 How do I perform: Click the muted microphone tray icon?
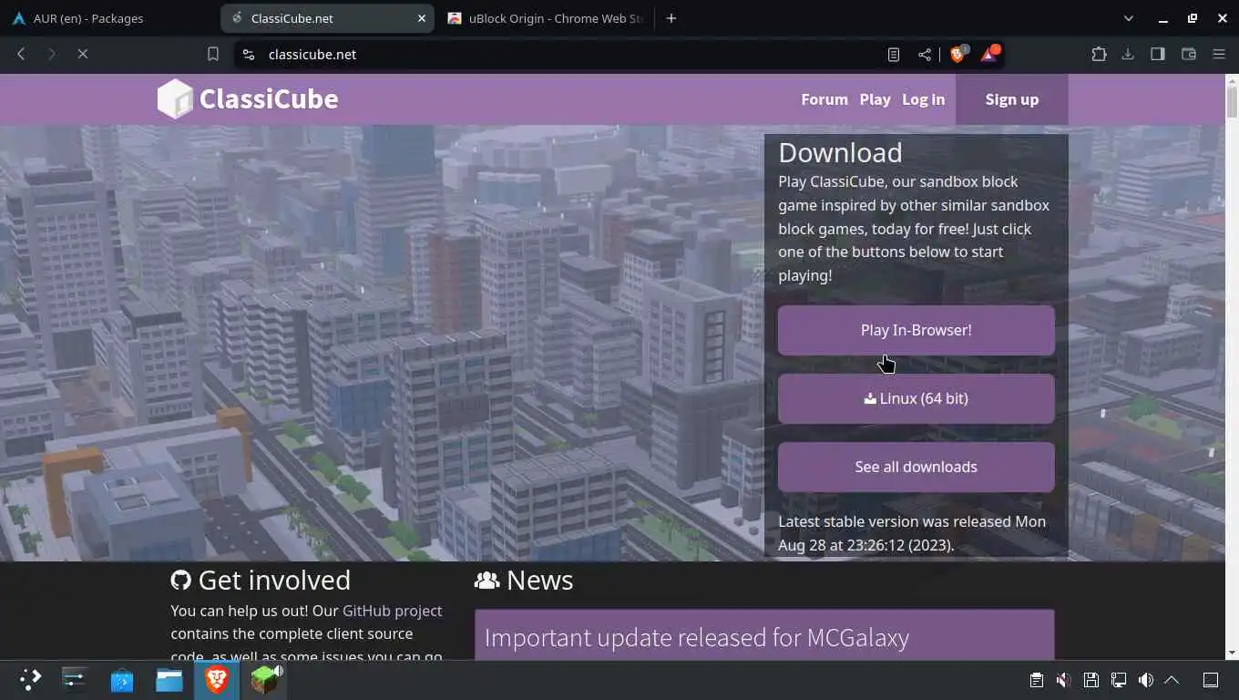(x=1063, y=680)
